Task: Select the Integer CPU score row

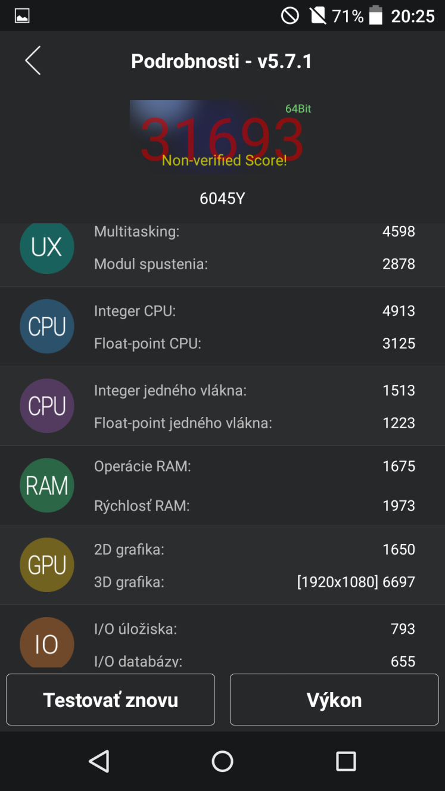Action: [254, 311]
